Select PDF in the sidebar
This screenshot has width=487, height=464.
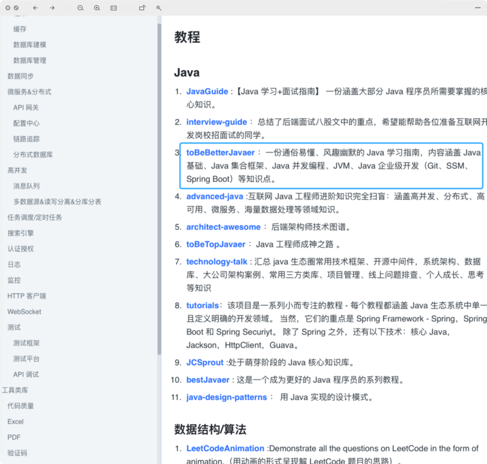coord(14,437)
